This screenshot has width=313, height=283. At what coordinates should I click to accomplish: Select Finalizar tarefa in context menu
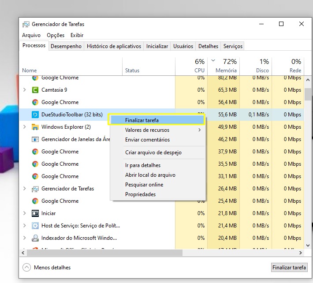tap(157, 120)
